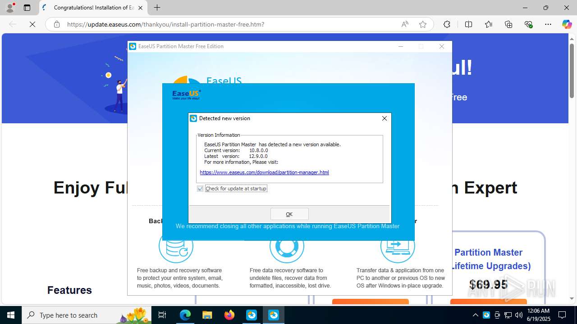Open Task View on the taskbar
The image size is (577, 324).
pos(163,315)
